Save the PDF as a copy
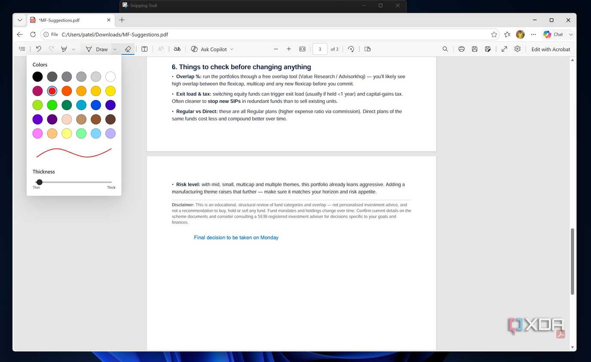Screen dimensions: 591x362 coord(488,49)
